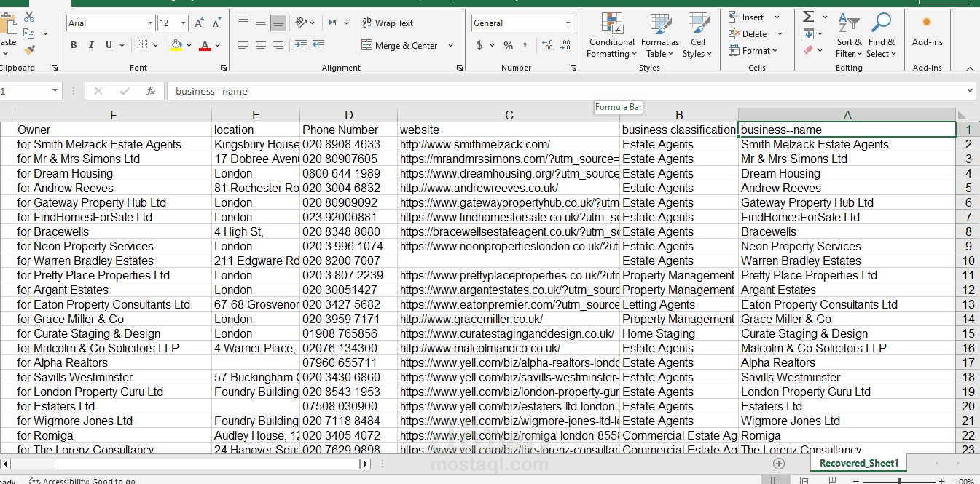Click into the formula bar text

pos(565,91)
